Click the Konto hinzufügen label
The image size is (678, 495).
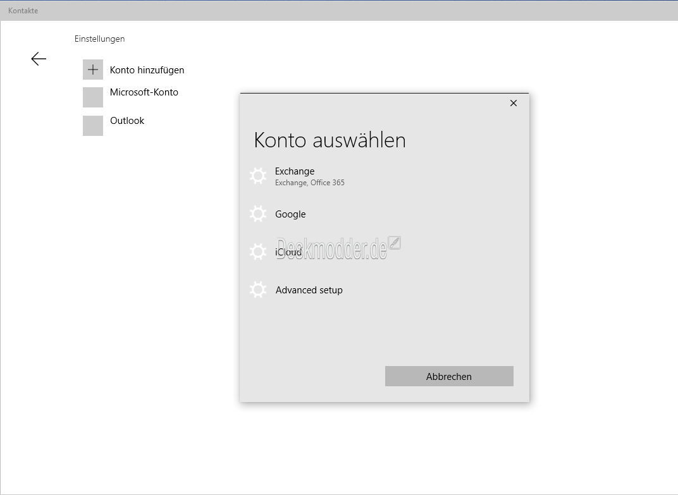147,70
